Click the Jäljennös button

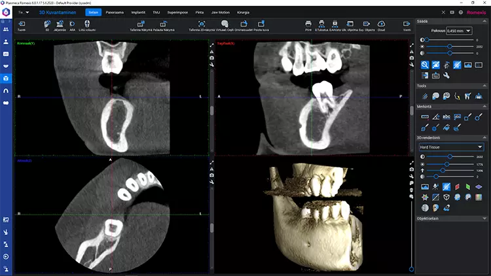60,26
